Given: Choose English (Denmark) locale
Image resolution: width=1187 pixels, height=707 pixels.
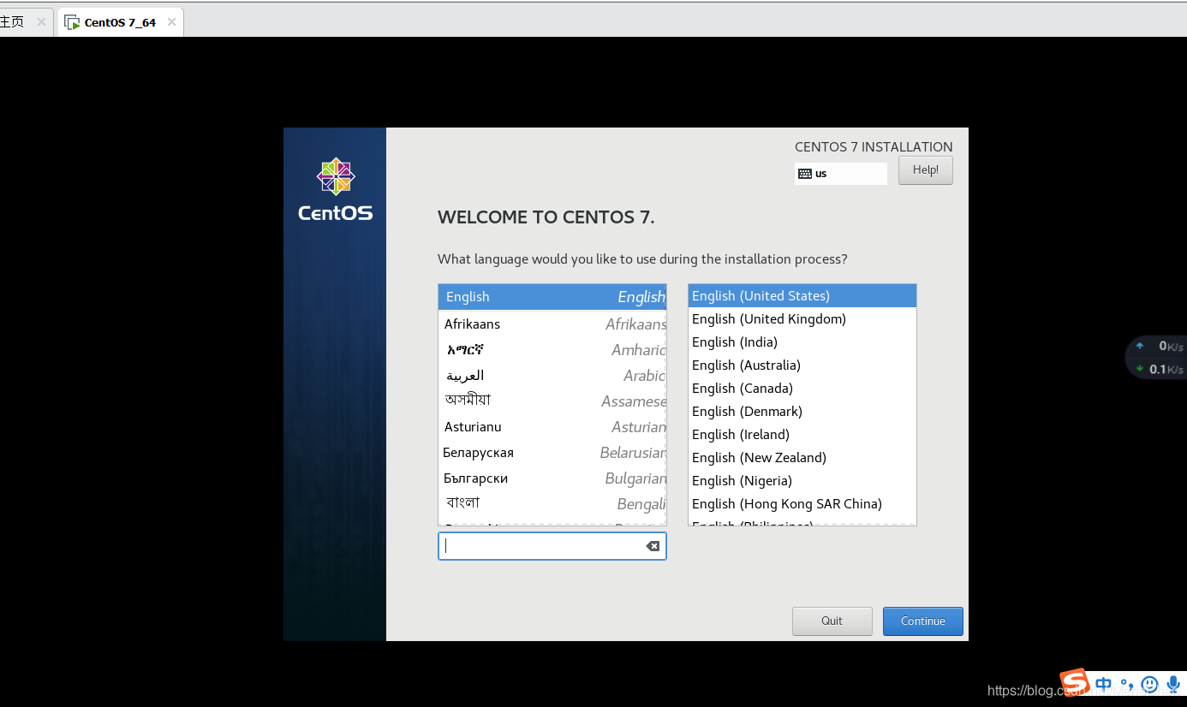Looking at the screenshot, I should [x=802, y=412].
